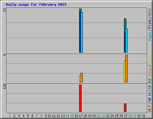Click day 13 on the x-axis
The width and height of the screenshot is (153, 119).
(63, 116)
